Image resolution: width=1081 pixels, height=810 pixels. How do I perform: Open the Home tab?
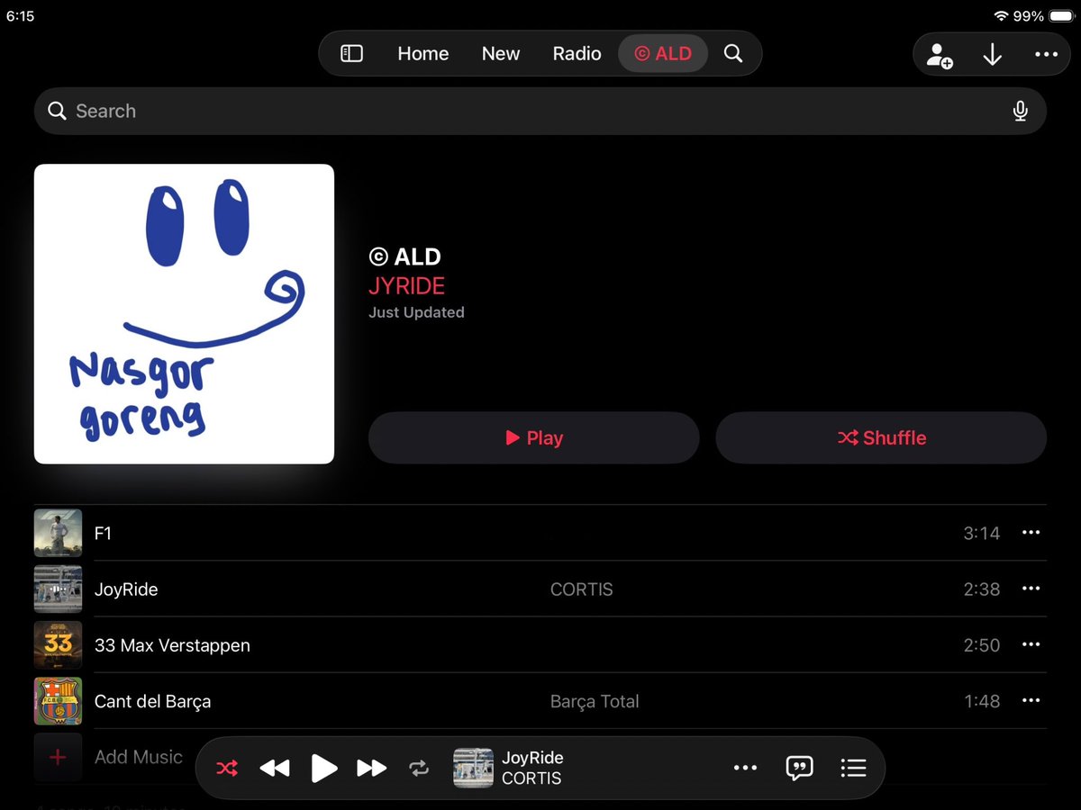tap(422, 54)
